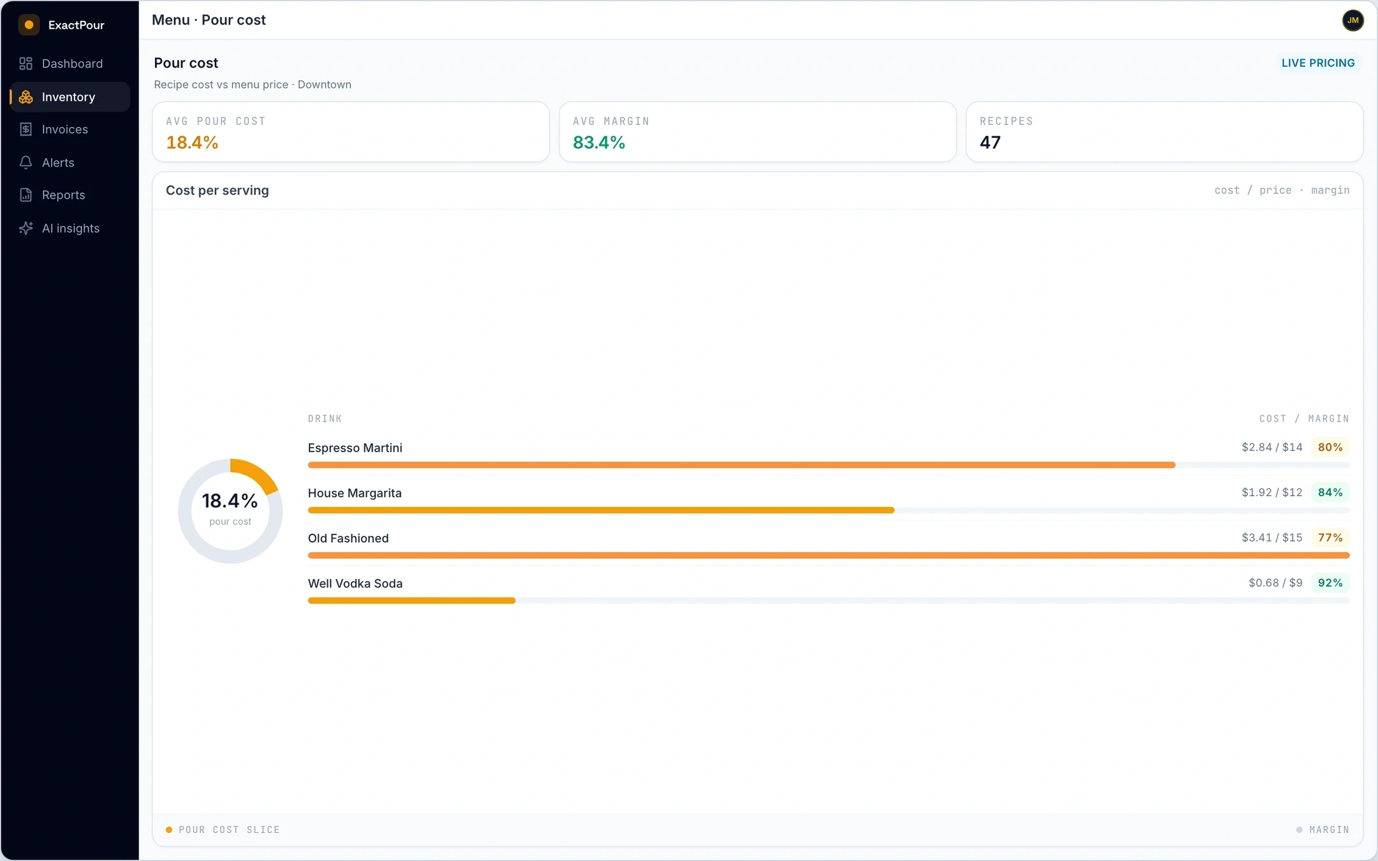Click the $2.84 / $14 value
The image size is (1378, 861).
[x=1272, y=447]
